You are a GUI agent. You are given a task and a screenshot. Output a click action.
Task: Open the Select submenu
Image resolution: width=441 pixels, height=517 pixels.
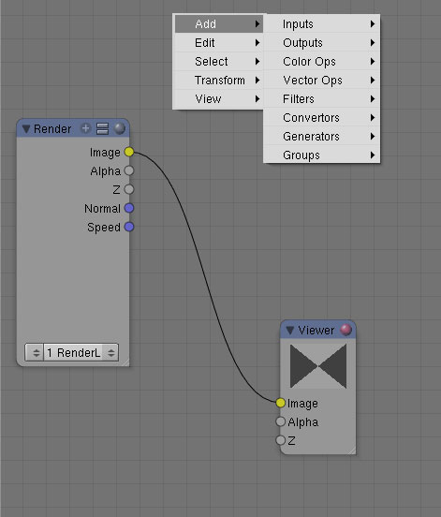click(x=219, y=62)
